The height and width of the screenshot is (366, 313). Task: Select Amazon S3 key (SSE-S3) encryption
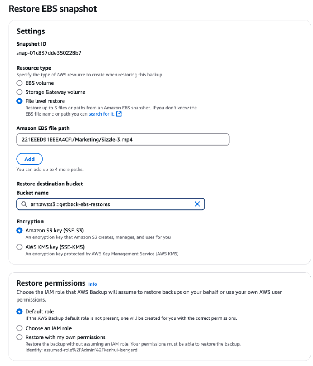pyautogui.click(x=20, y=230)
